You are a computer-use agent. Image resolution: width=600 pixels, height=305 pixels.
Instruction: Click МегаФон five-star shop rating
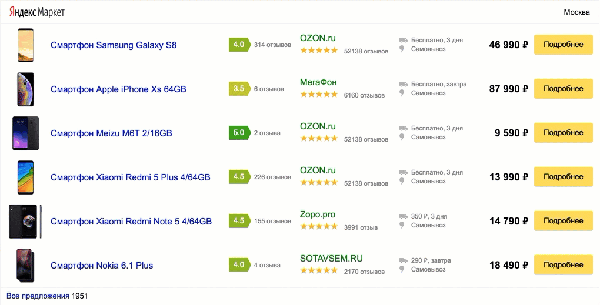pyautogui.click(x=319, y=95)
